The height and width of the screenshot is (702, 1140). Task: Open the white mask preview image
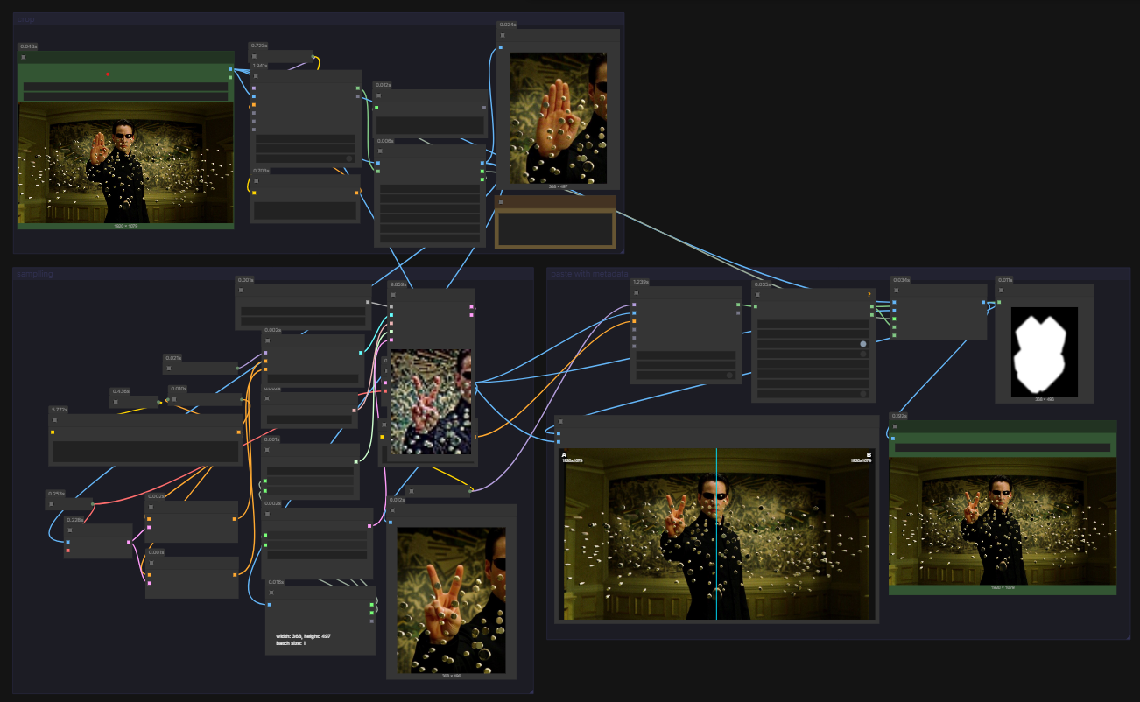[x=1044, y=352]
